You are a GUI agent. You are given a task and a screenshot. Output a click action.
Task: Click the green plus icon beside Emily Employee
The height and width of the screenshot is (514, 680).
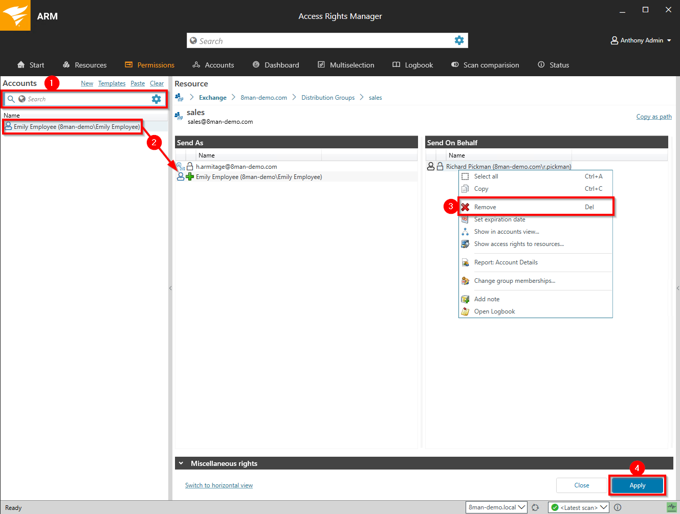coord(190,177)
